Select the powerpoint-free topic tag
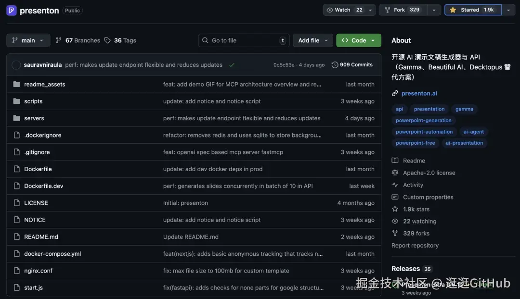This screenshot has height=299, width=520. pyautogui.click(x=415, y=143)
